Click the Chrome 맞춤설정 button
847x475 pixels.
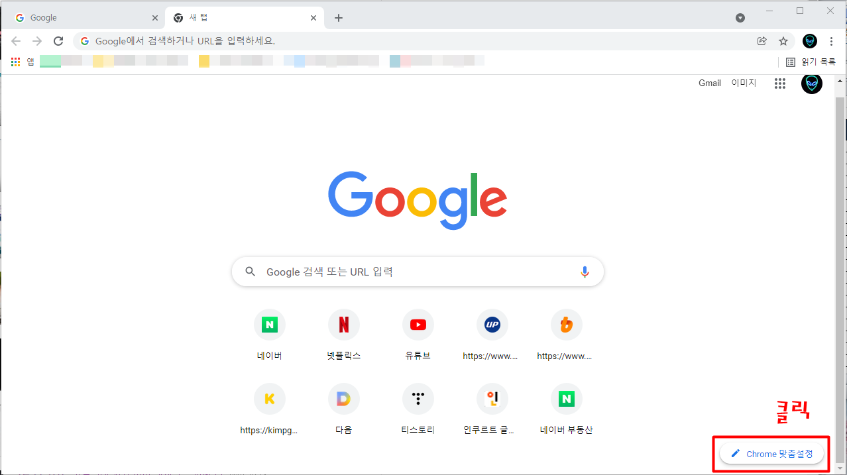[x=771, y=454]
